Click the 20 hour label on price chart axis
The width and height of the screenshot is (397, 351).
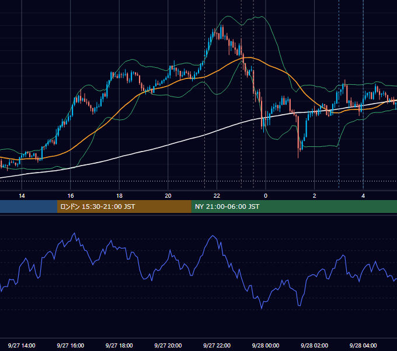coord(168,196)
